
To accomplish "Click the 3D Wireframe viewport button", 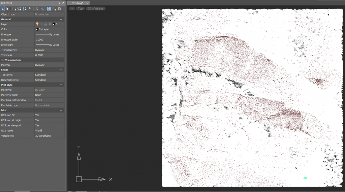I will coord(95,8).
